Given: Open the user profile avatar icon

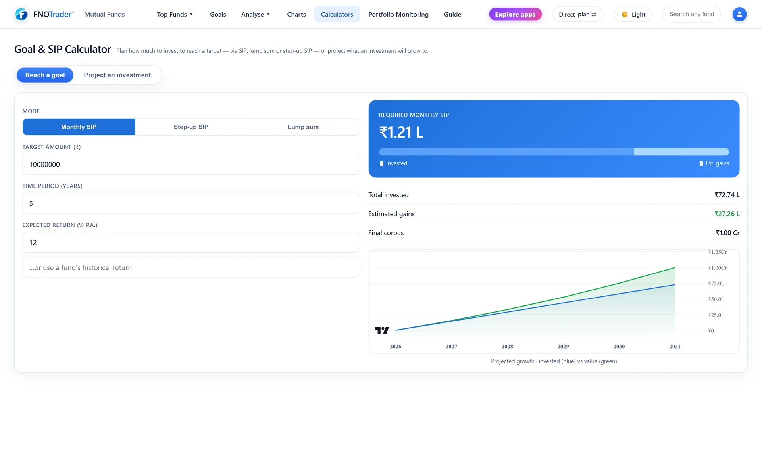Looking at the screenshot, I should click(x=739, y=15).
